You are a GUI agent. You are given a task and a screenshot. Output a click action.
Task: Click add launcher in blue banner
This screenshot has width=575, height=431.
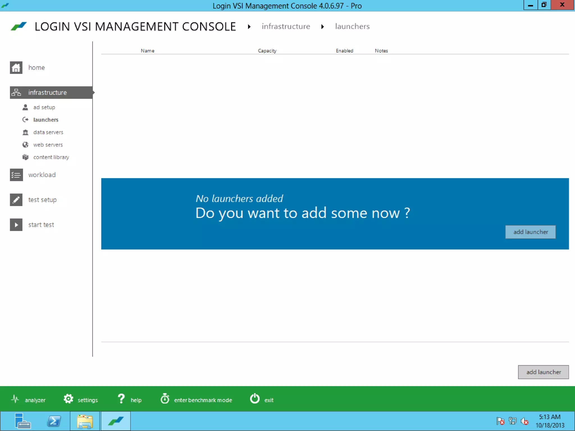click(x=530, y=232)
